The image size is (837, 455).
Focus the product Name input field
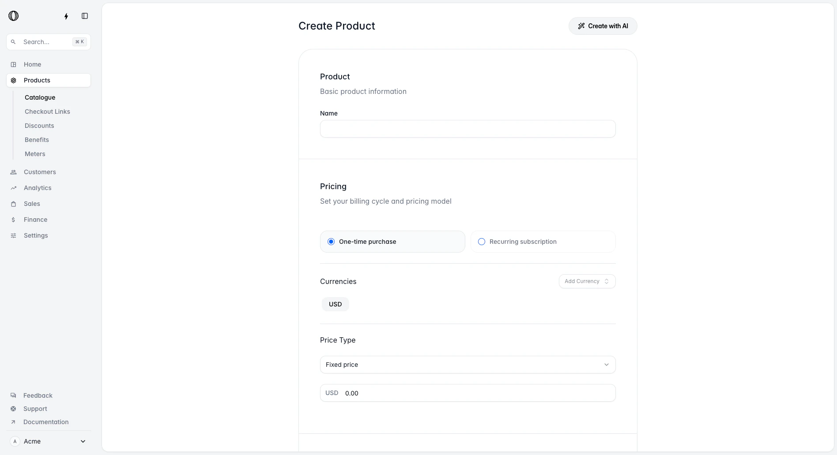pos(468,129)
